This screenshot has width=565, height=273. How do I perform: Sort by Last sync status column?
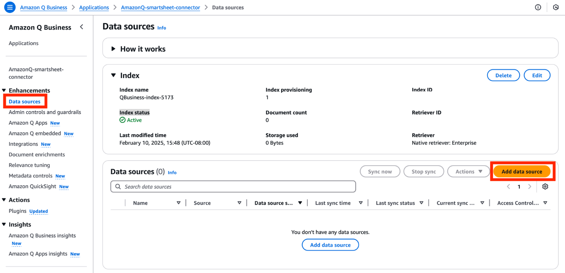click(x=422, y=203)
